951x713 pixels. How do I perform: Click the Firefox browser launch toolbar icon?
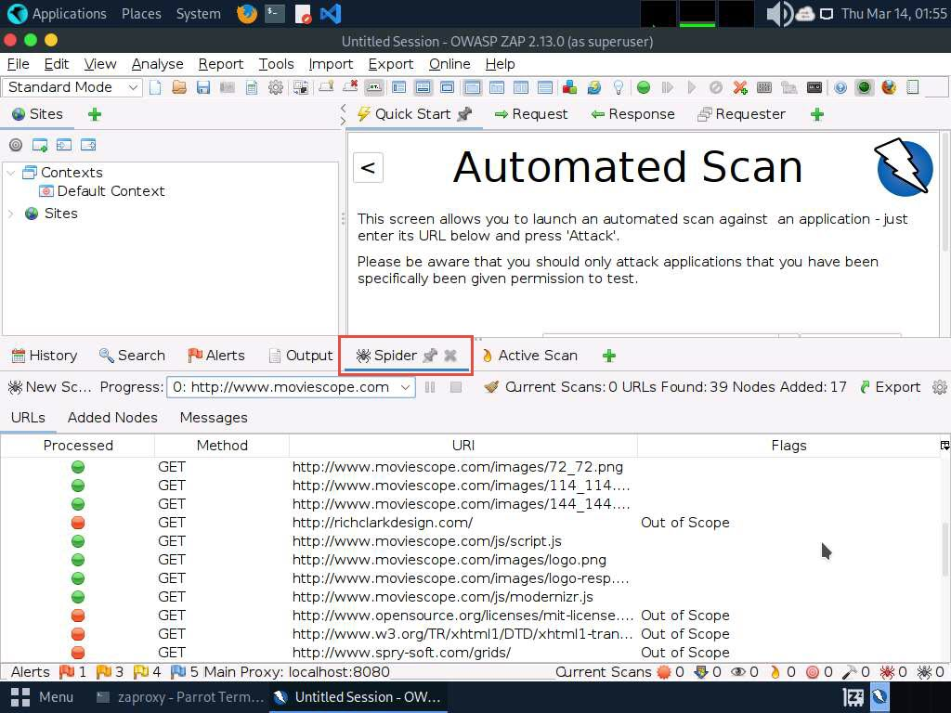(889, 87)
